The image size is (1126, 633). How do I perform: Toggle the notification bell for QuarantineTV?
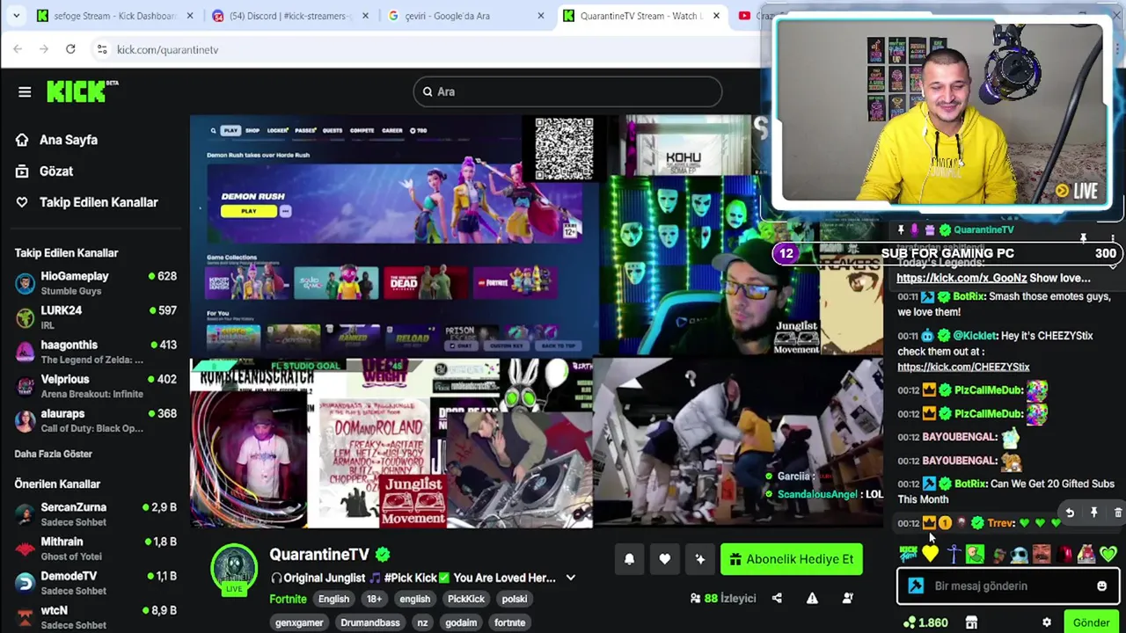point(629,559)
